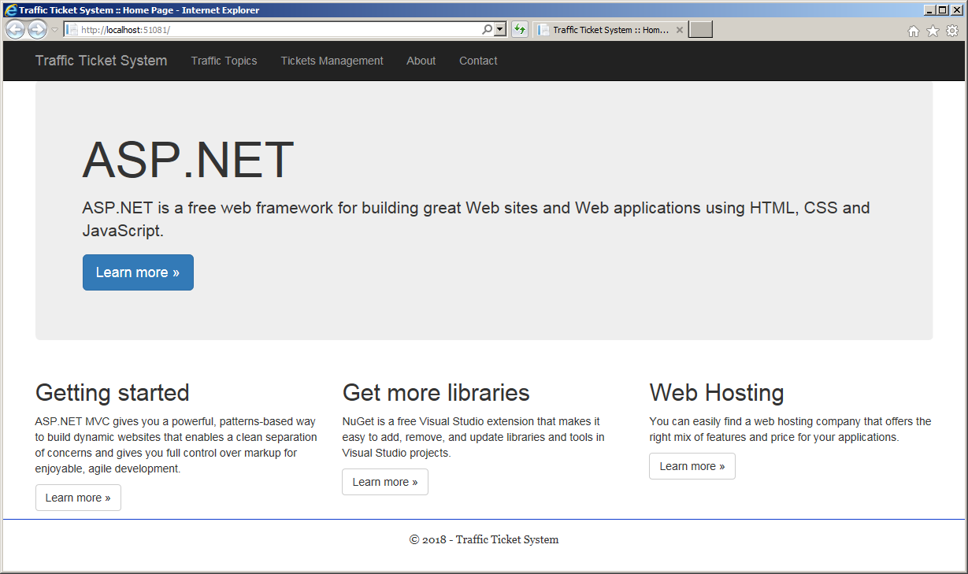Click Learn more under Web Hosting
The image size is (968, 574).
point(692,466)
